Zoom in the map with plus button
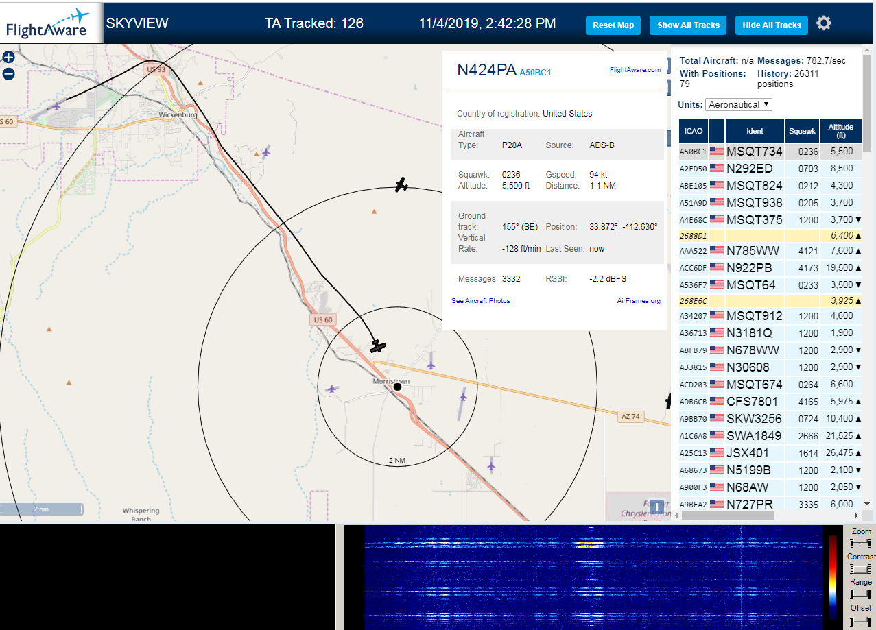The width and height of the screenshot is (876, 630). (x=8, y=58)
